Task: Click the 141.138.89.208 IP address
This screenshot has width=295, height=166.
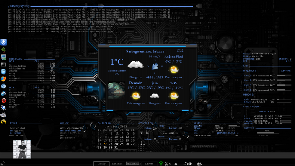Action: (202, 135)
